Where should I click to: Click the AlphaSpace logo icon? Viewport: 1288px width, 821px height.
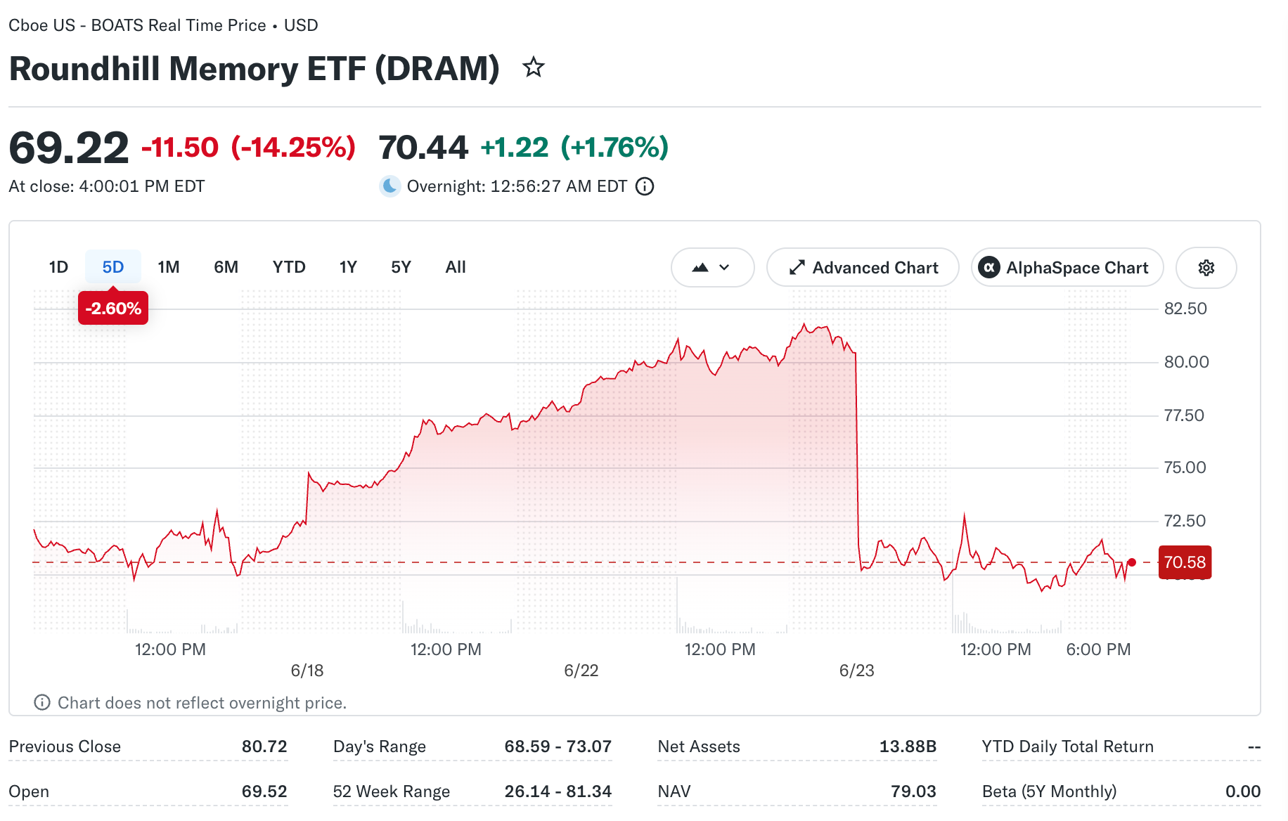pyautogui.click(x=989, y=268)
